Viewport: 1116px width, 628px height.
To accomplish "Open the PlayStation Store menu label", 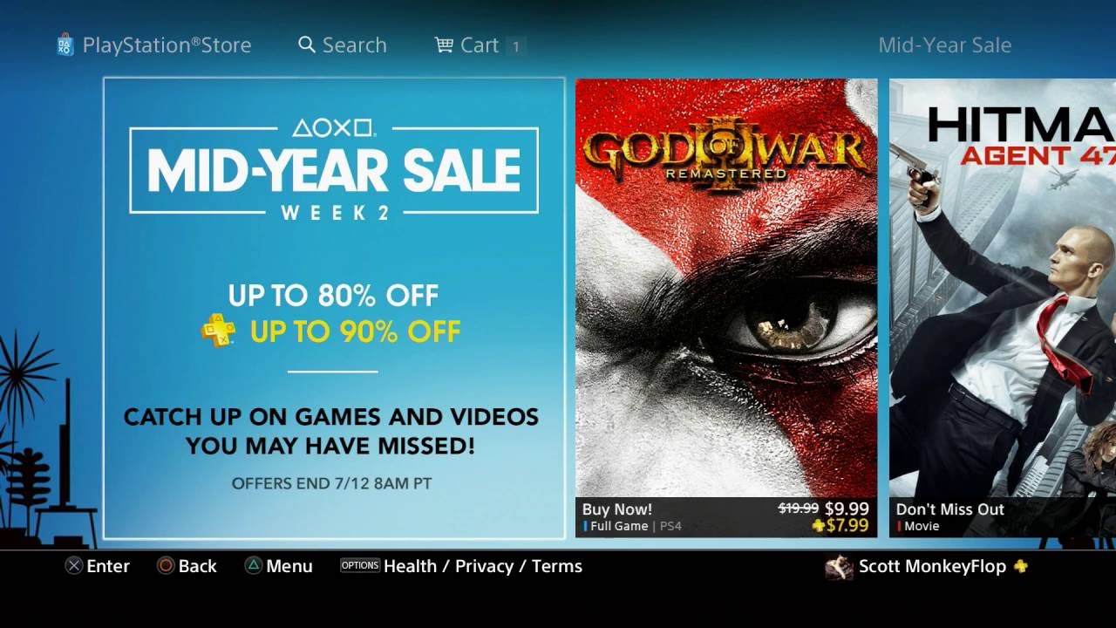I will pyautogui.click(x=167, y=45).
